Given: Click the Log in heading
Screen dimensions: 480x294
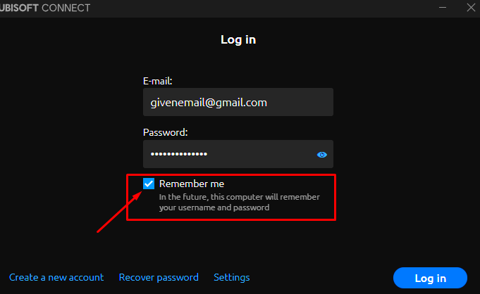Looking at the screenshot, I should coord(238,39).
